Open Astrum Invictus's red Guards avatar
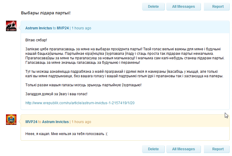Screen dimensions: 232x156 pyautogui.click(x=11, y=26)
